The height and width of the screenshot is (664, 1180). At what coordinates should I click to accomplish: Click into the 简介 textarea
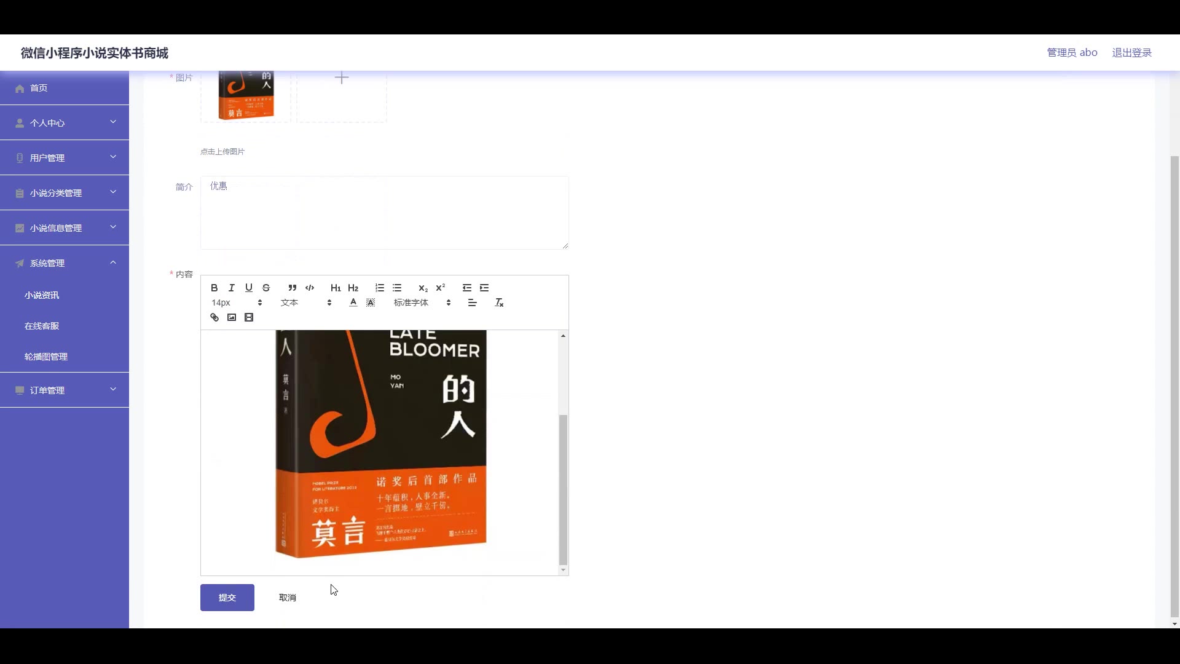(385, 213)
